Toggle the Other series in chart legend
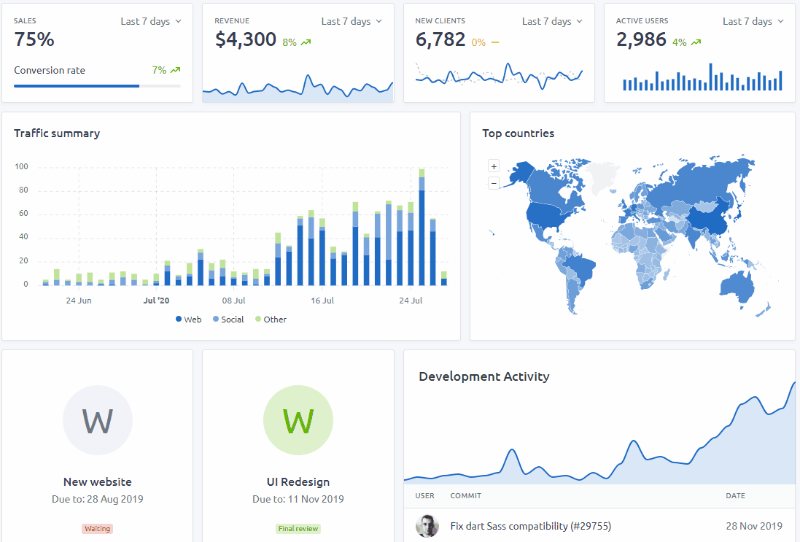Image resolution: width=800 pixels, height=542 pixels. coord(271,320)
